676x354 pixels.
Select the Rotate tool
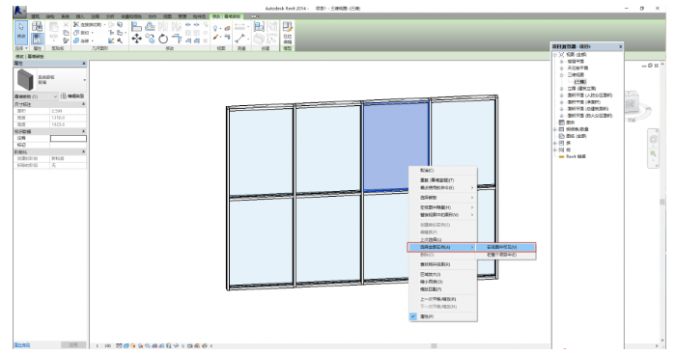[163, 39]
